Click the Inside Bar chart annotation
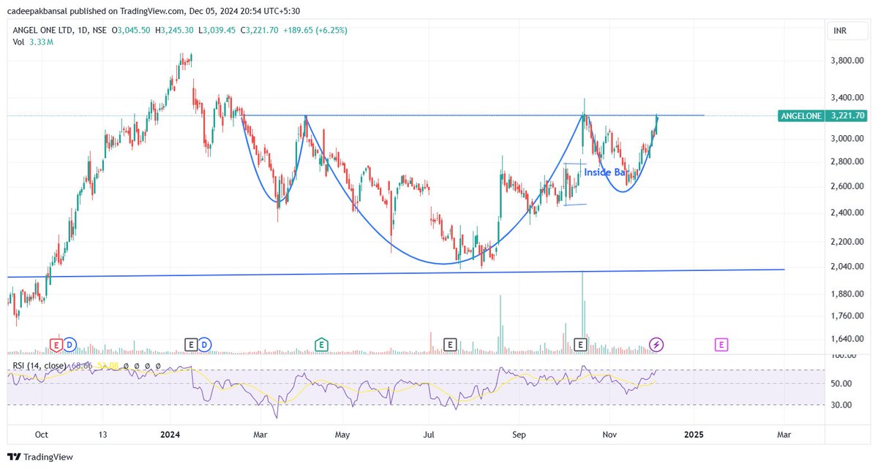Image resolution: width=878 pixels, height=469 pixels. 605,173
